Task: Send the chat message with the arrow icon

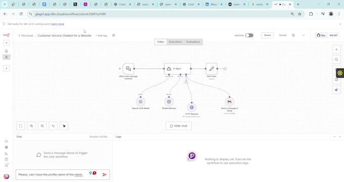Action: click(x=104, y=174)
